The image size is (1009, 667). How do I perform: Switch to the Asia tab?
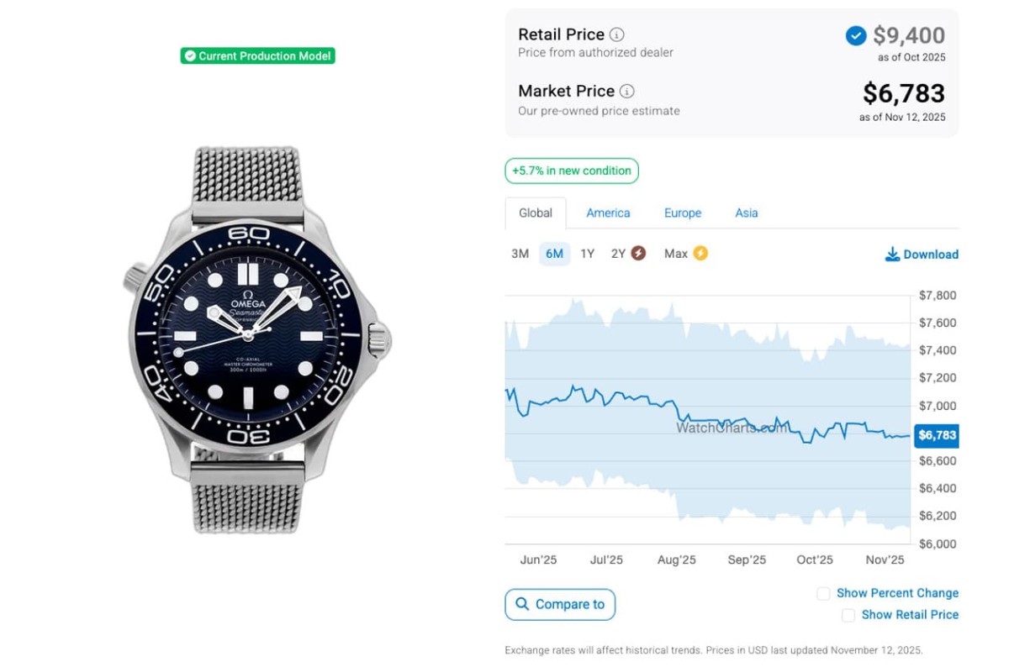(746, 213)
